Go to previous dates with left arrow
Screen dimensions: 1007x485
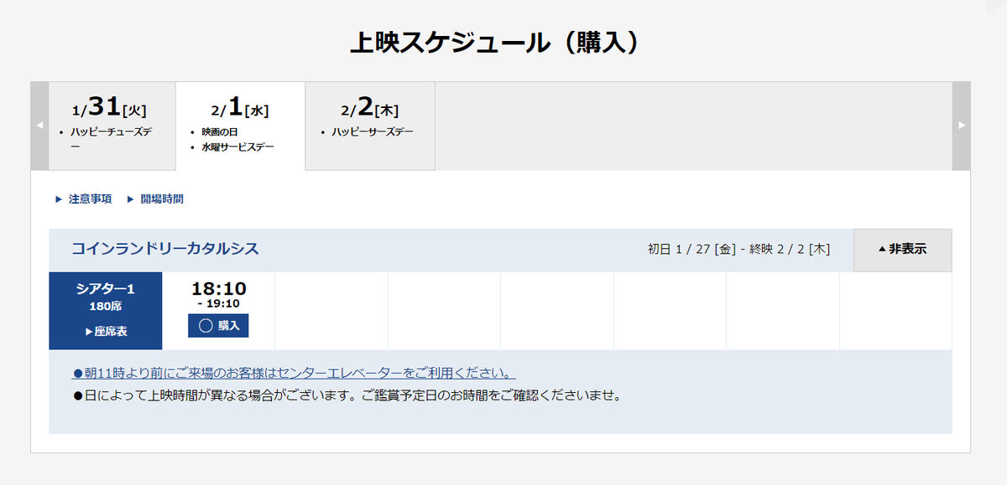click(39, 126)
